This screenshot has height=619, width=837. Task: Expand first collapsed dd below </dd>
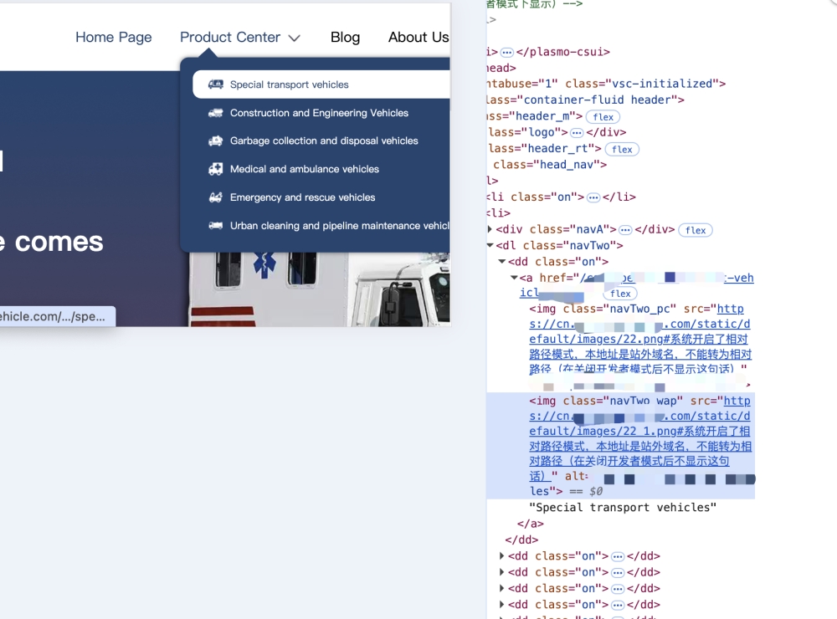click(x=501, y=556)
